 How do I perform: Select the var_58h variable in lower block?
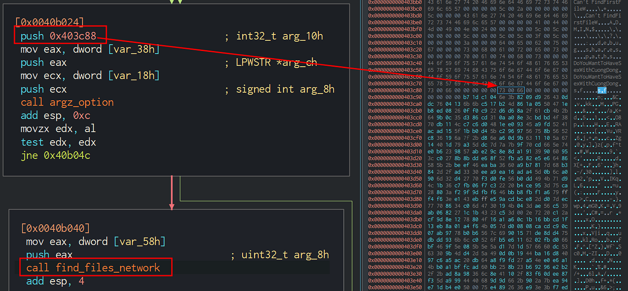tap(140, 242)
